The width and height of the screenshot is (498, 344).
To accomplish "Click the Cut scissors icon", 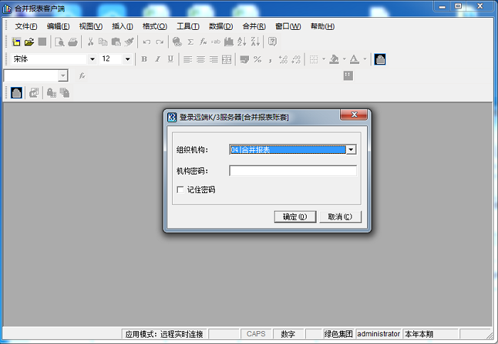I will tap(90, 42).
